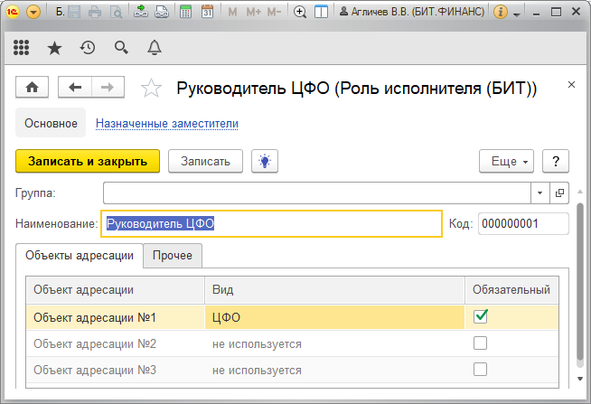Toggle required checkbox for Объект адресации №1
Image resolution: width=591 pixels, height=404 pixels.
481,316
